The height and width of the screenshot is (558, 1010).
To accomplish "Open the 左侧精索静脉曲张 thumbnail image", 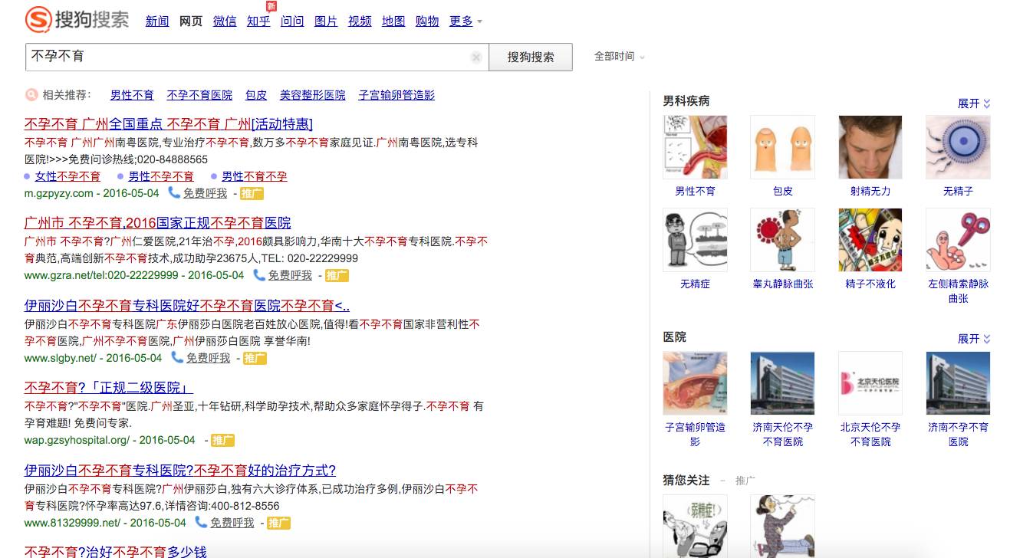I will coord(958,240).
